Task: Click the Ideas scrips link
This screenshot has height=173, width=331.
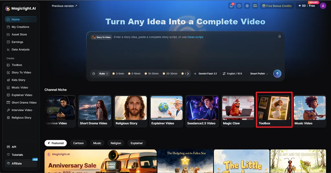Action: coord(195,37)
